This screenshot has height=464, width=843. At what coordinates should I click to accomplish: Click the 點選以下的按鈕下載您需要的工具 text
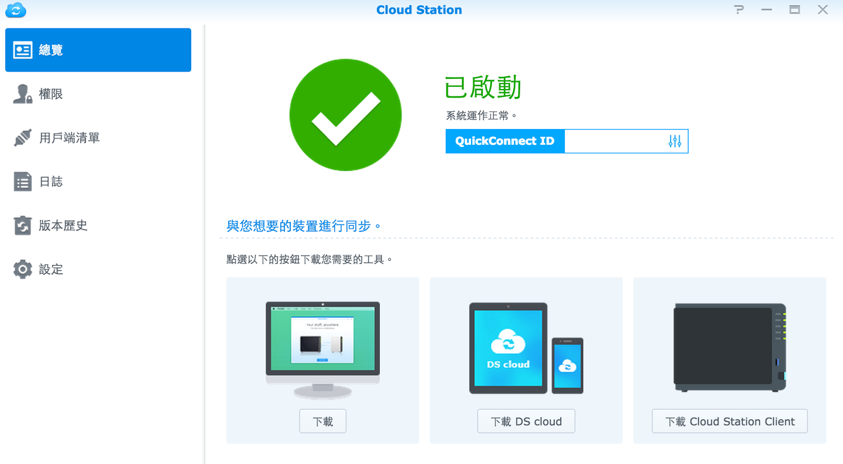[x=310, y=259]
